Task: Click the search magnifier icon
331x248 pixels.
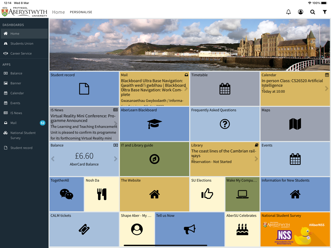Action: coord(313,12)
